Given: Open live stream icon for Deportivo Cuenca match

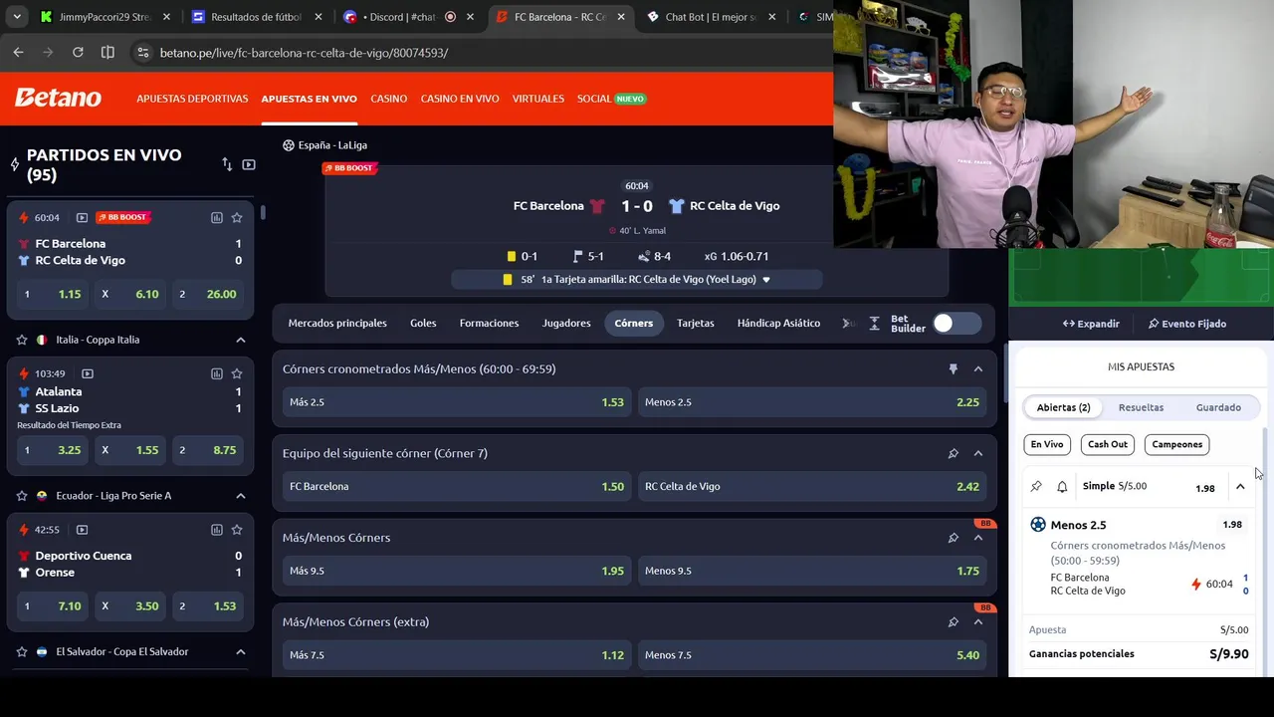Looking at the screenshot, I should point(82,530).
